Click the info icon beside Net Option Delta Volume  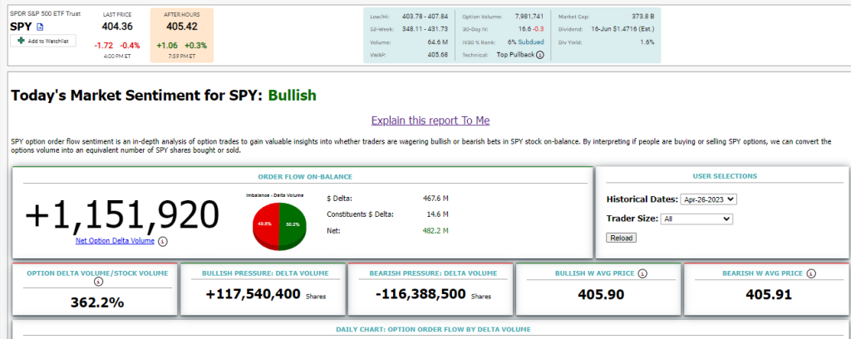[162, 241]
